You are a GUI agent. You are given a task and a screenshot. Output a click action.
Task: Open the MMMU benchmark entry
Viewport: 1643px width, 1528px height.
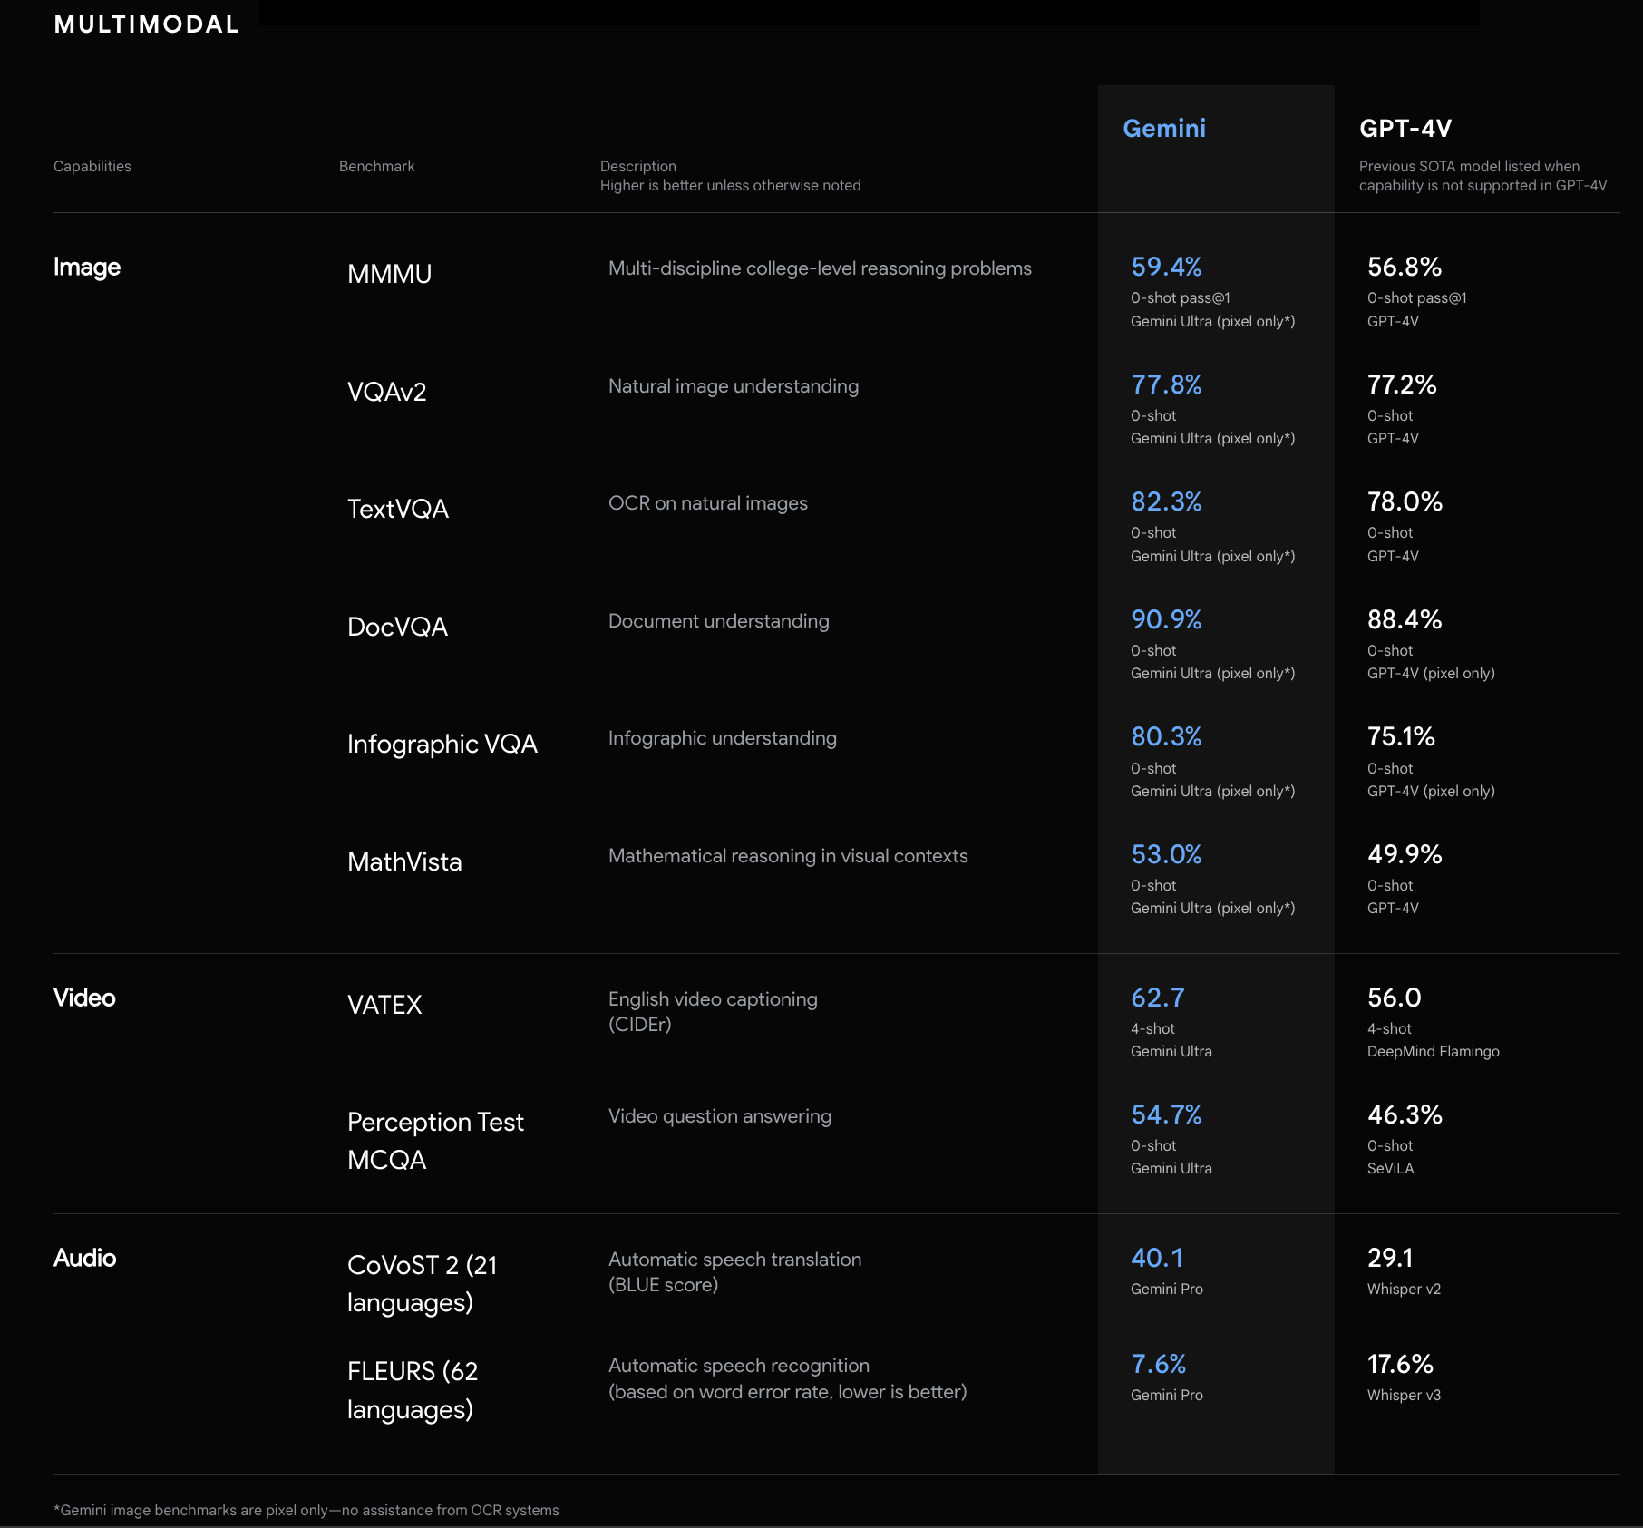coord(388,273)
